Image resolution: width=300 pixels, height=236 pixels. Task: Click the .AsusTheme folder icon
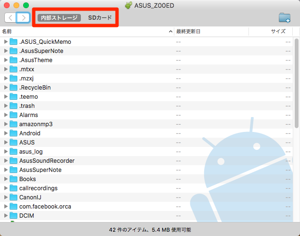pos(13,60)
